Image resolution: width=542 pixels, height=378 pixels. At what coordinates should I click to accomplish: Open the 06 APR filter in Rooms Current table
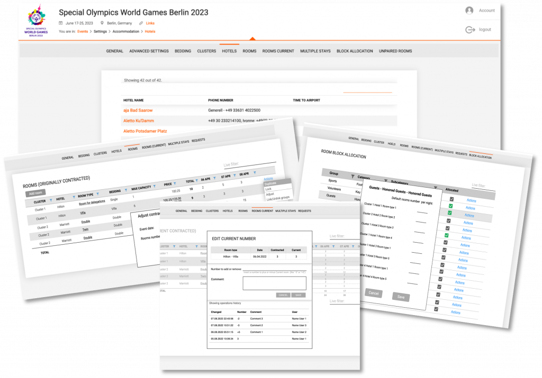pyautogui.click(x=333, y=246)
